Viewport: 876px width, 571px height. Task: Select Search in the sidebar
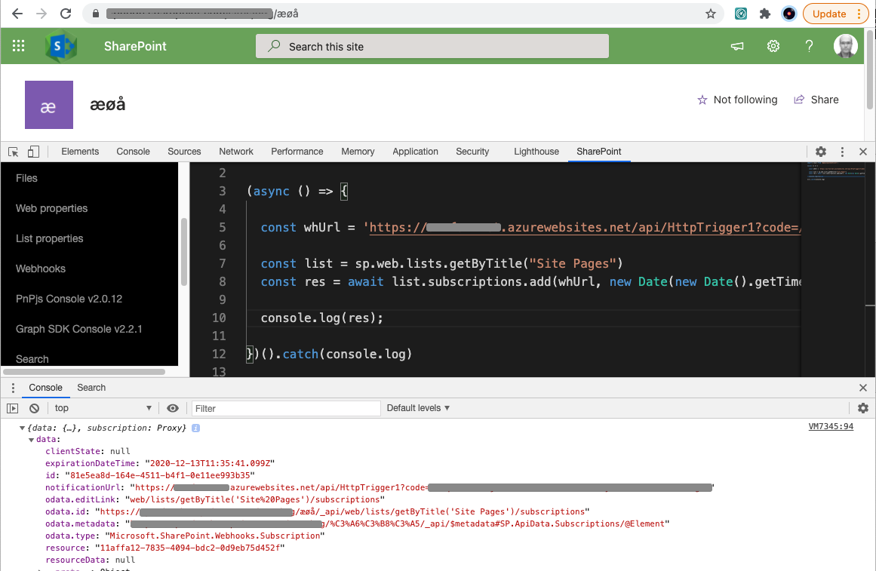[32, 359]
